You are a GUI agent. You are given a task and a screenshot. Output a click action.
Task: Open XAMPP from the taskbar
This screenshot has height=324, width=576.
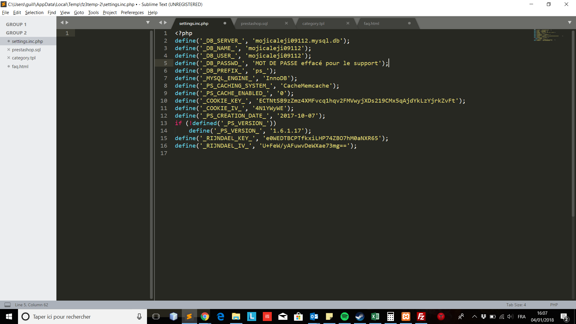406,316
